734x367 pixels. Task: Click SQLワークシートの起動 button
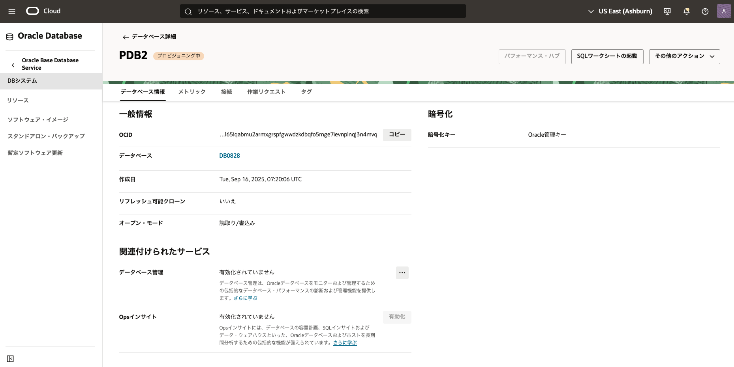[607, 56]
